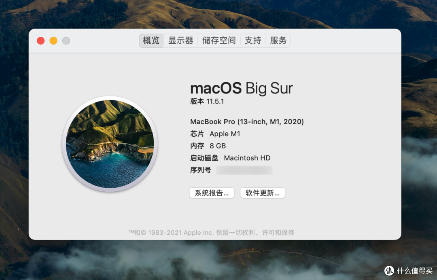Click the 内存 label

click(197, 146)
